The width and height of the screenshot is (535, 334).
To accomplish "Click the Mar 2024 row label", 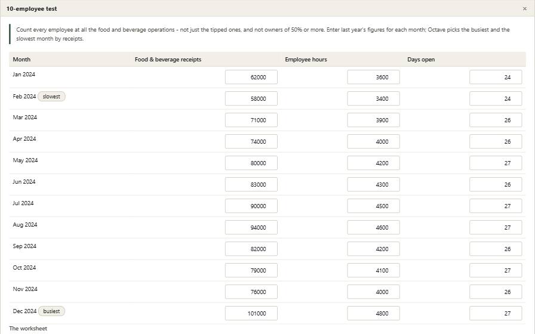I will [x=25, y=117].
